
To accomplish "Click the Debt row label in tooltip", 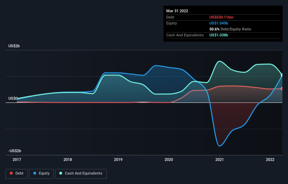I will (170, 17).
